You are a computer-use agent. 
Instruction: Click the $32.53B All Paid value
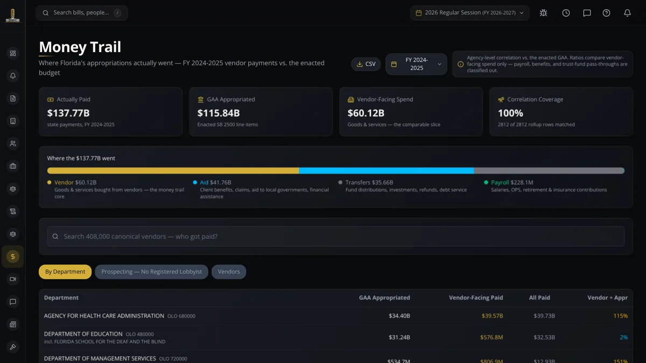tap(544, 338)
